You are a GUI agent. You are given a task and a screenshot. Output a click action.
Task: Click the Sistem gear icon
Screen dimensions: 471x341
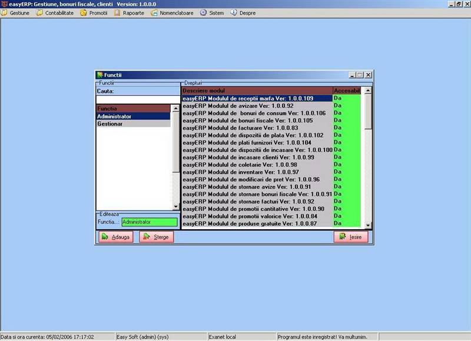[203, 13]
